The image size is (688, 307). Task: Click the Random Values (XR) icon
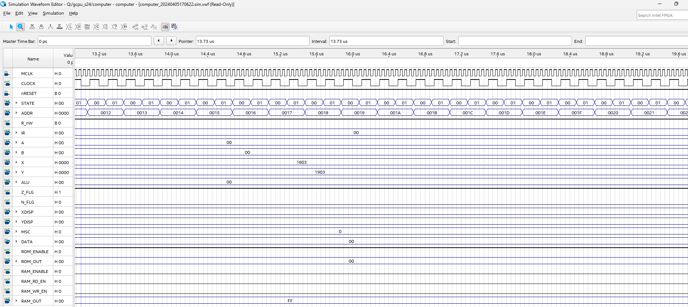(x=124, y=27)
